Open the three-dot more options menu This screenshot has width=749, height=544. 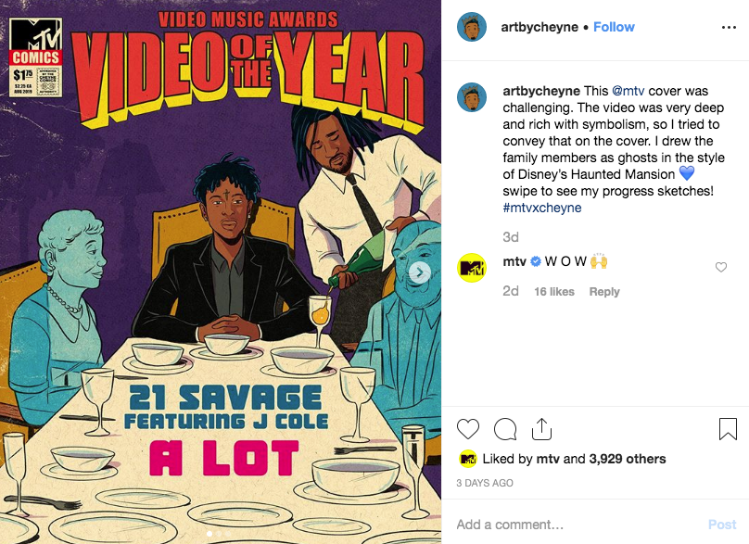(729, 28)
